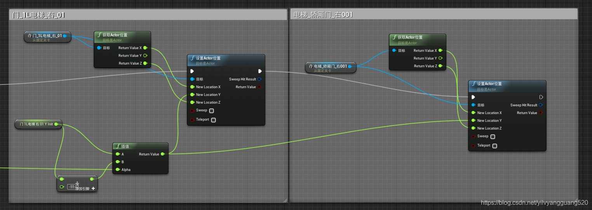Tick Teleport checkbox in 电梯_轿厢门_右001 group
The width and height of the screenshot is (592, 210).
pos(494,146)
